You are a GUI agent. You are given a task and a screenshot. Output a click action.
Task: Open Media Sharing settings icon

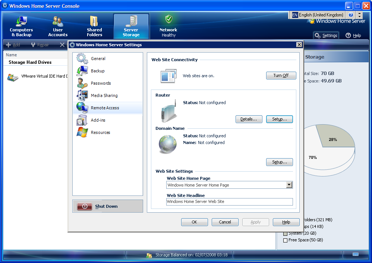tap(82, 96)
